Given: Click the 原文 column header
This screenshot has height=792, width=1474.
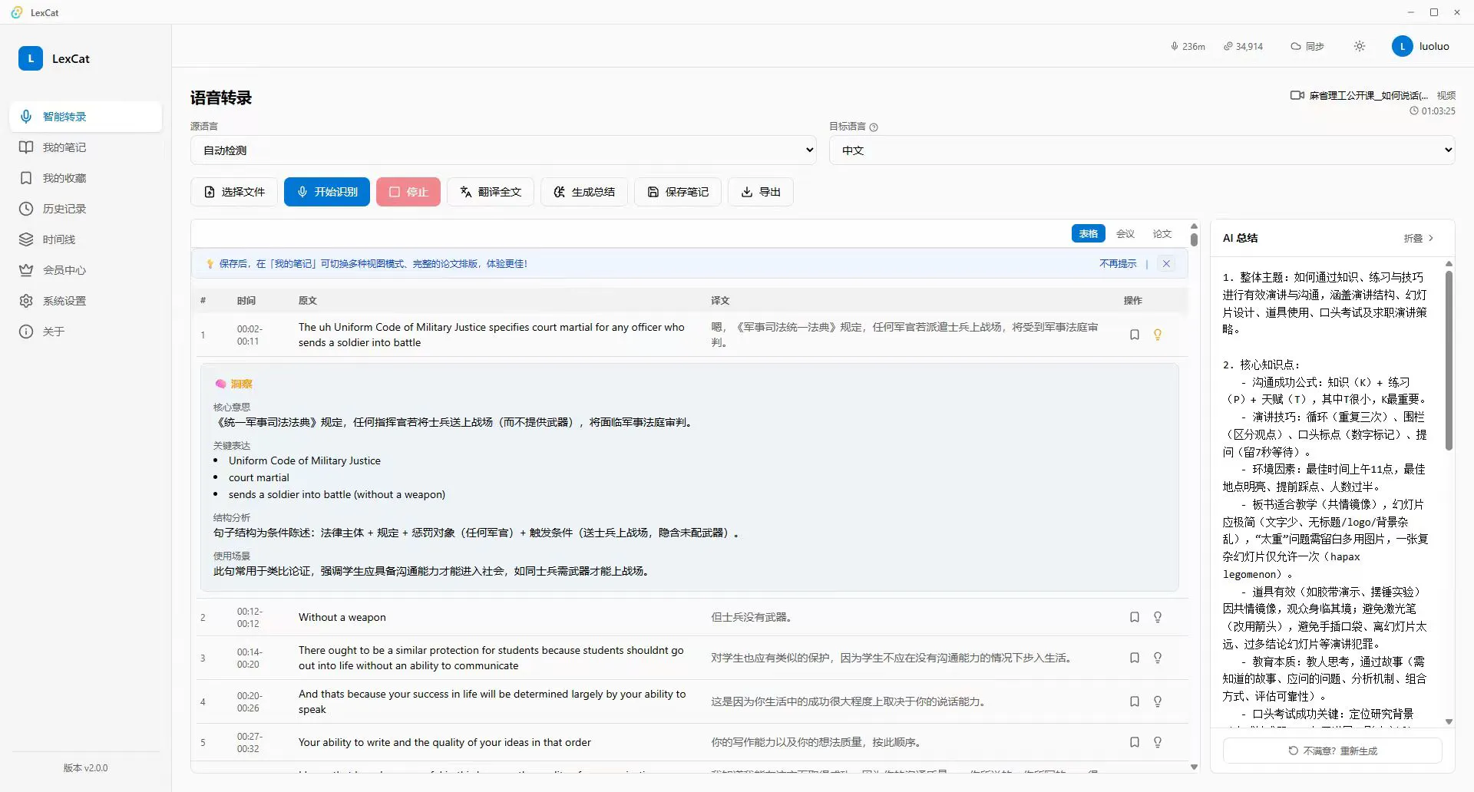Looking at the screenshot, I should [308, 301].
